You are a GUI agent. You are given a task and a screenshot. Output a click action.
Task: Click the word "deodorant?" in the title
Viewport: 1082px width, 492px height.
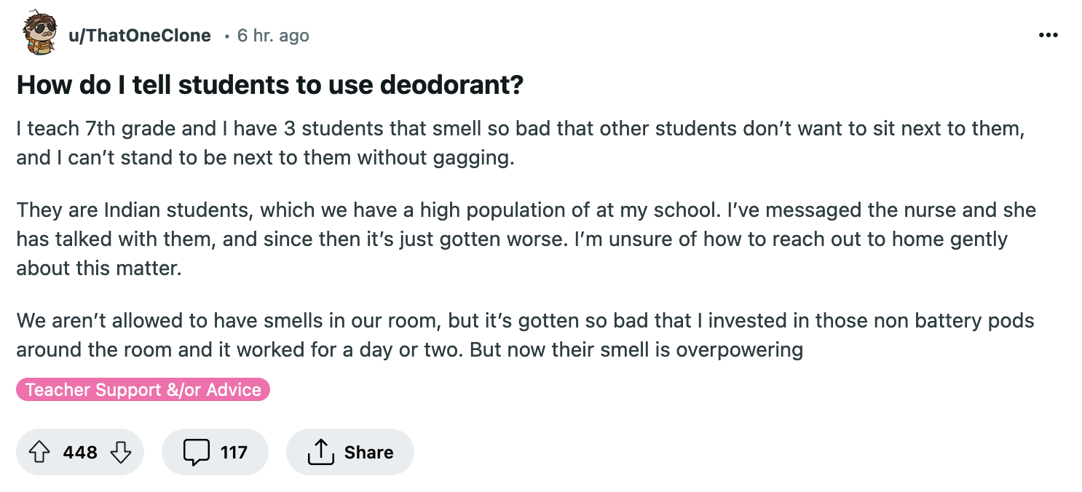click(x=461, y=85)
